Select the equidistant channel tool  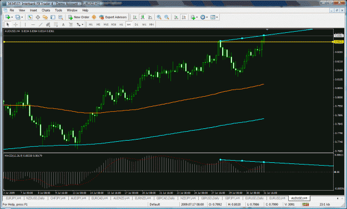pyautogui.click(x=48, y=24)
